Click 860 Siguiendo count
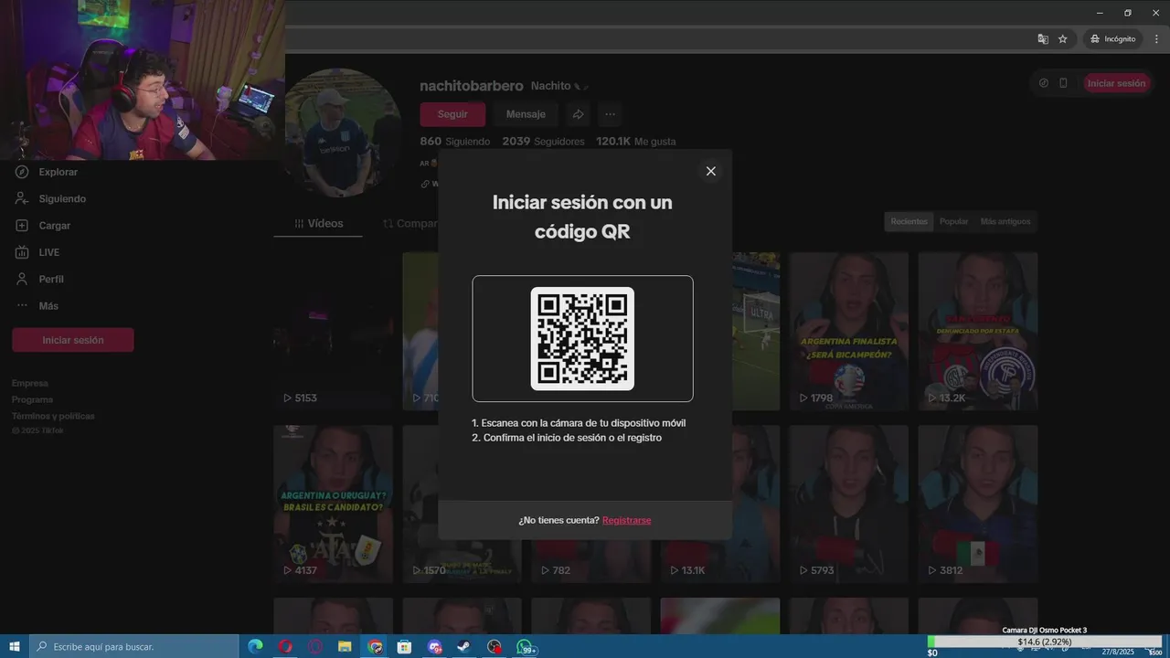Screen dimensions: 1170x658 [x=455, y=142]
